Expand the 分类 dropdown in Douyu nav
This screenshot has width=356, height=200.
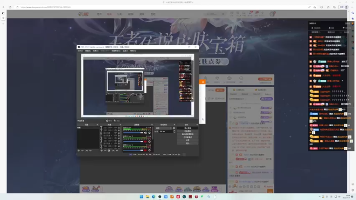pyautogui.click(x=120, y=14)
